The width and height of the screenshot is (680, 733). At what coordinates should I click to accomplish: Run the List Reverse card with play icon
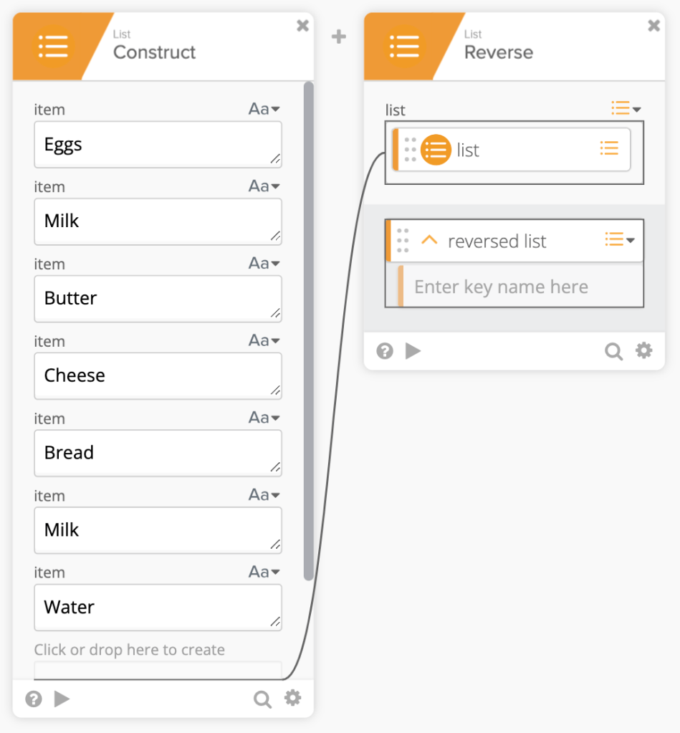[x=413, y=351]
